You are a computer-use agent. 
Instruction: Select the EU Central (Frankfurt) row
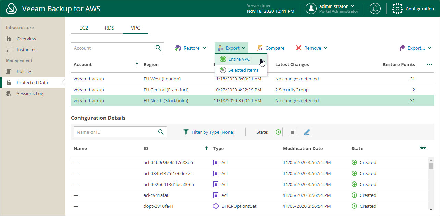pyautogui.click(x=253, y=90)
